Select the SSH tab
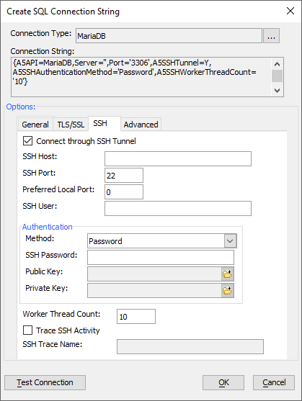 (105, 124)
